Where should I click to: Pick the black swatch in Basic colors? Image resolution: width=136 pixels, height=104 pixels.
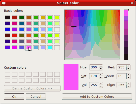[x=8, y=18]
